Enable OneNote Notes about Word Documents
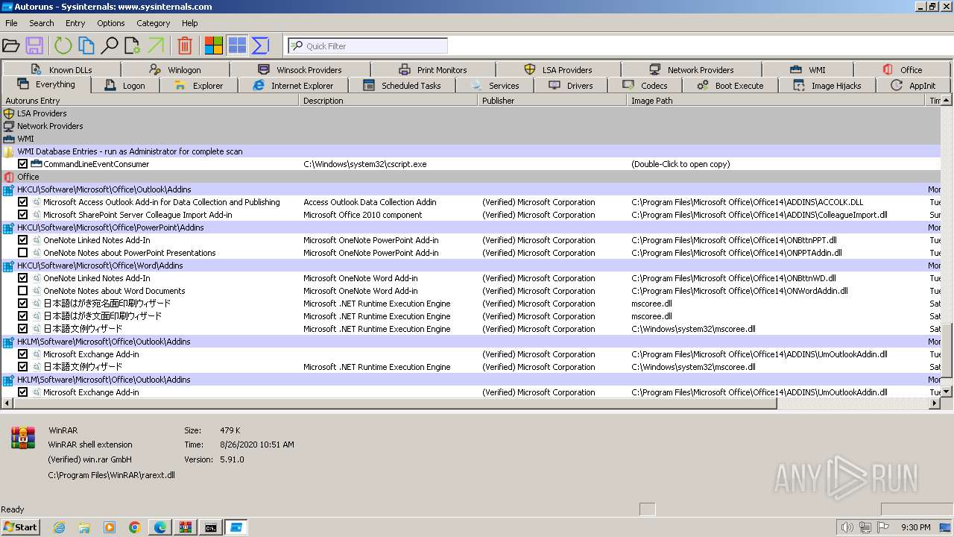Viewport: 954px width, 537px height. pyautogui.click(x=23, y=291)
